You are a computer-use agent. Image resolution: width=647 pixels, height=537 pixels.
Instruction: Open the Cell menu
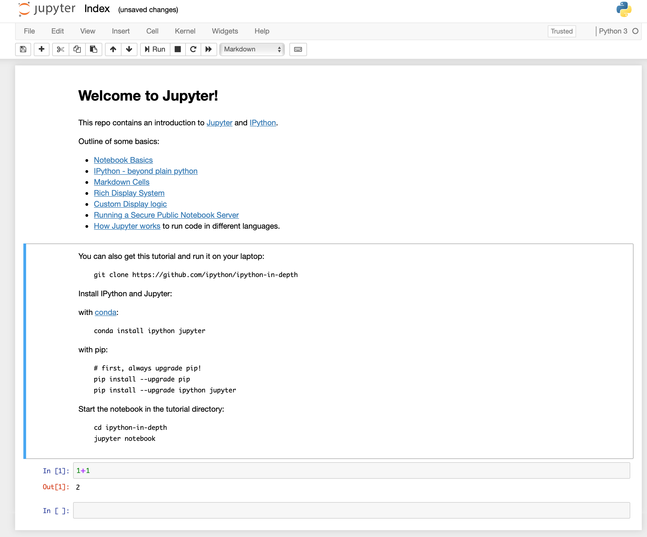click(152, 31)
